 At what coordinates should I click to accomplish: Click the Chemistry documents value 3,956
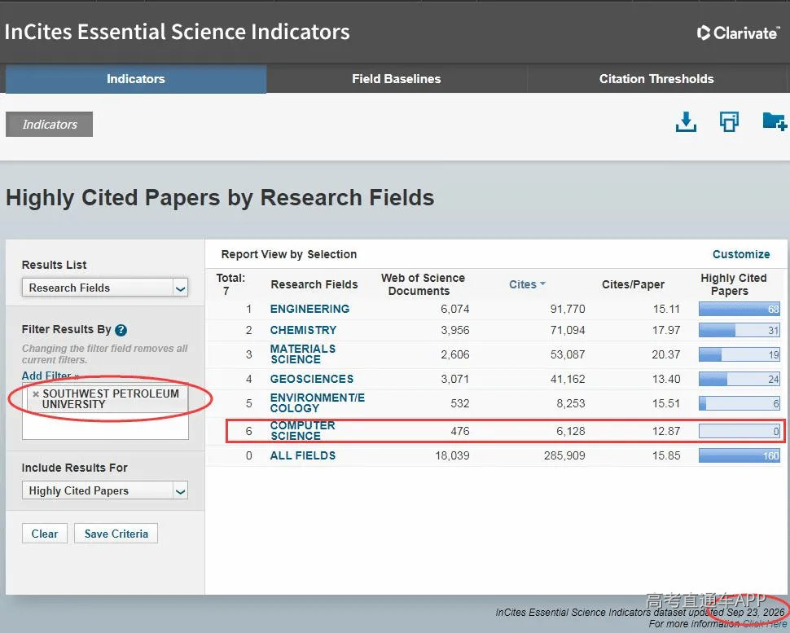tap(455, 330)
